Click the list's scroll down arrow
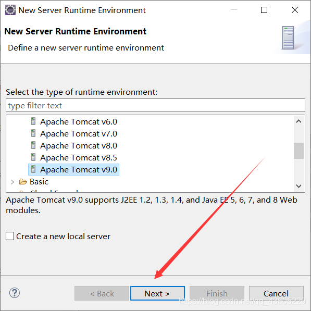 (298, 186)
